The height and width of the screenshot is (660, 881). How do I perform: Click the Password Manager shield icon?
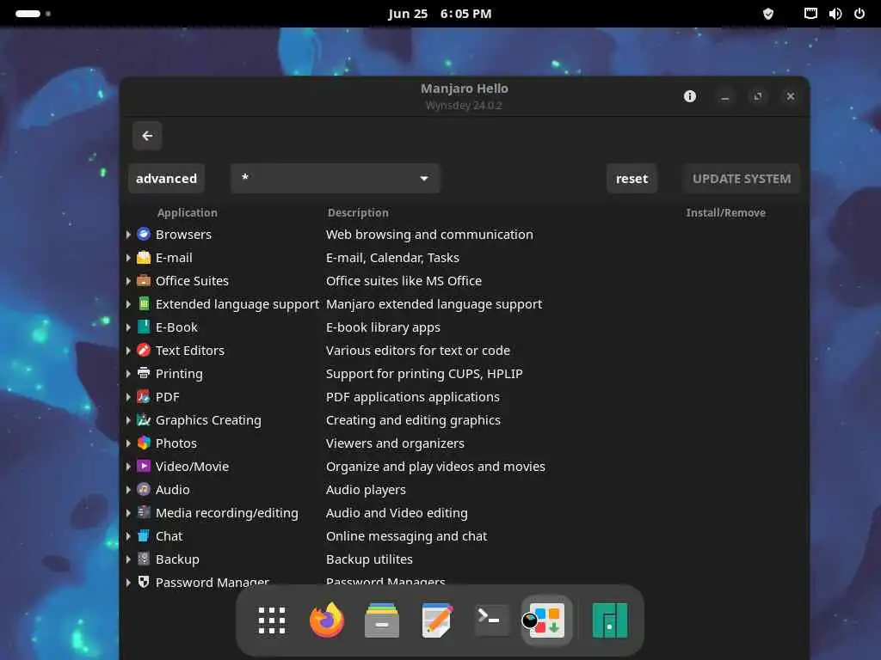(144, 582)
